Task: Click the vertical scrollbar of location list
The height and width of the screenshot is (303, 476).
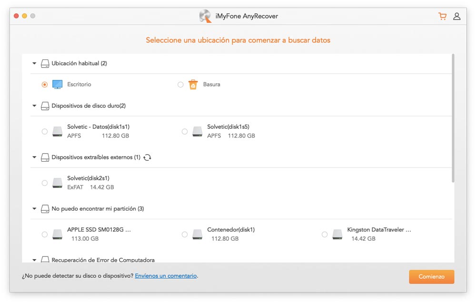Action: pyautogui.click(x=453, y=119)
